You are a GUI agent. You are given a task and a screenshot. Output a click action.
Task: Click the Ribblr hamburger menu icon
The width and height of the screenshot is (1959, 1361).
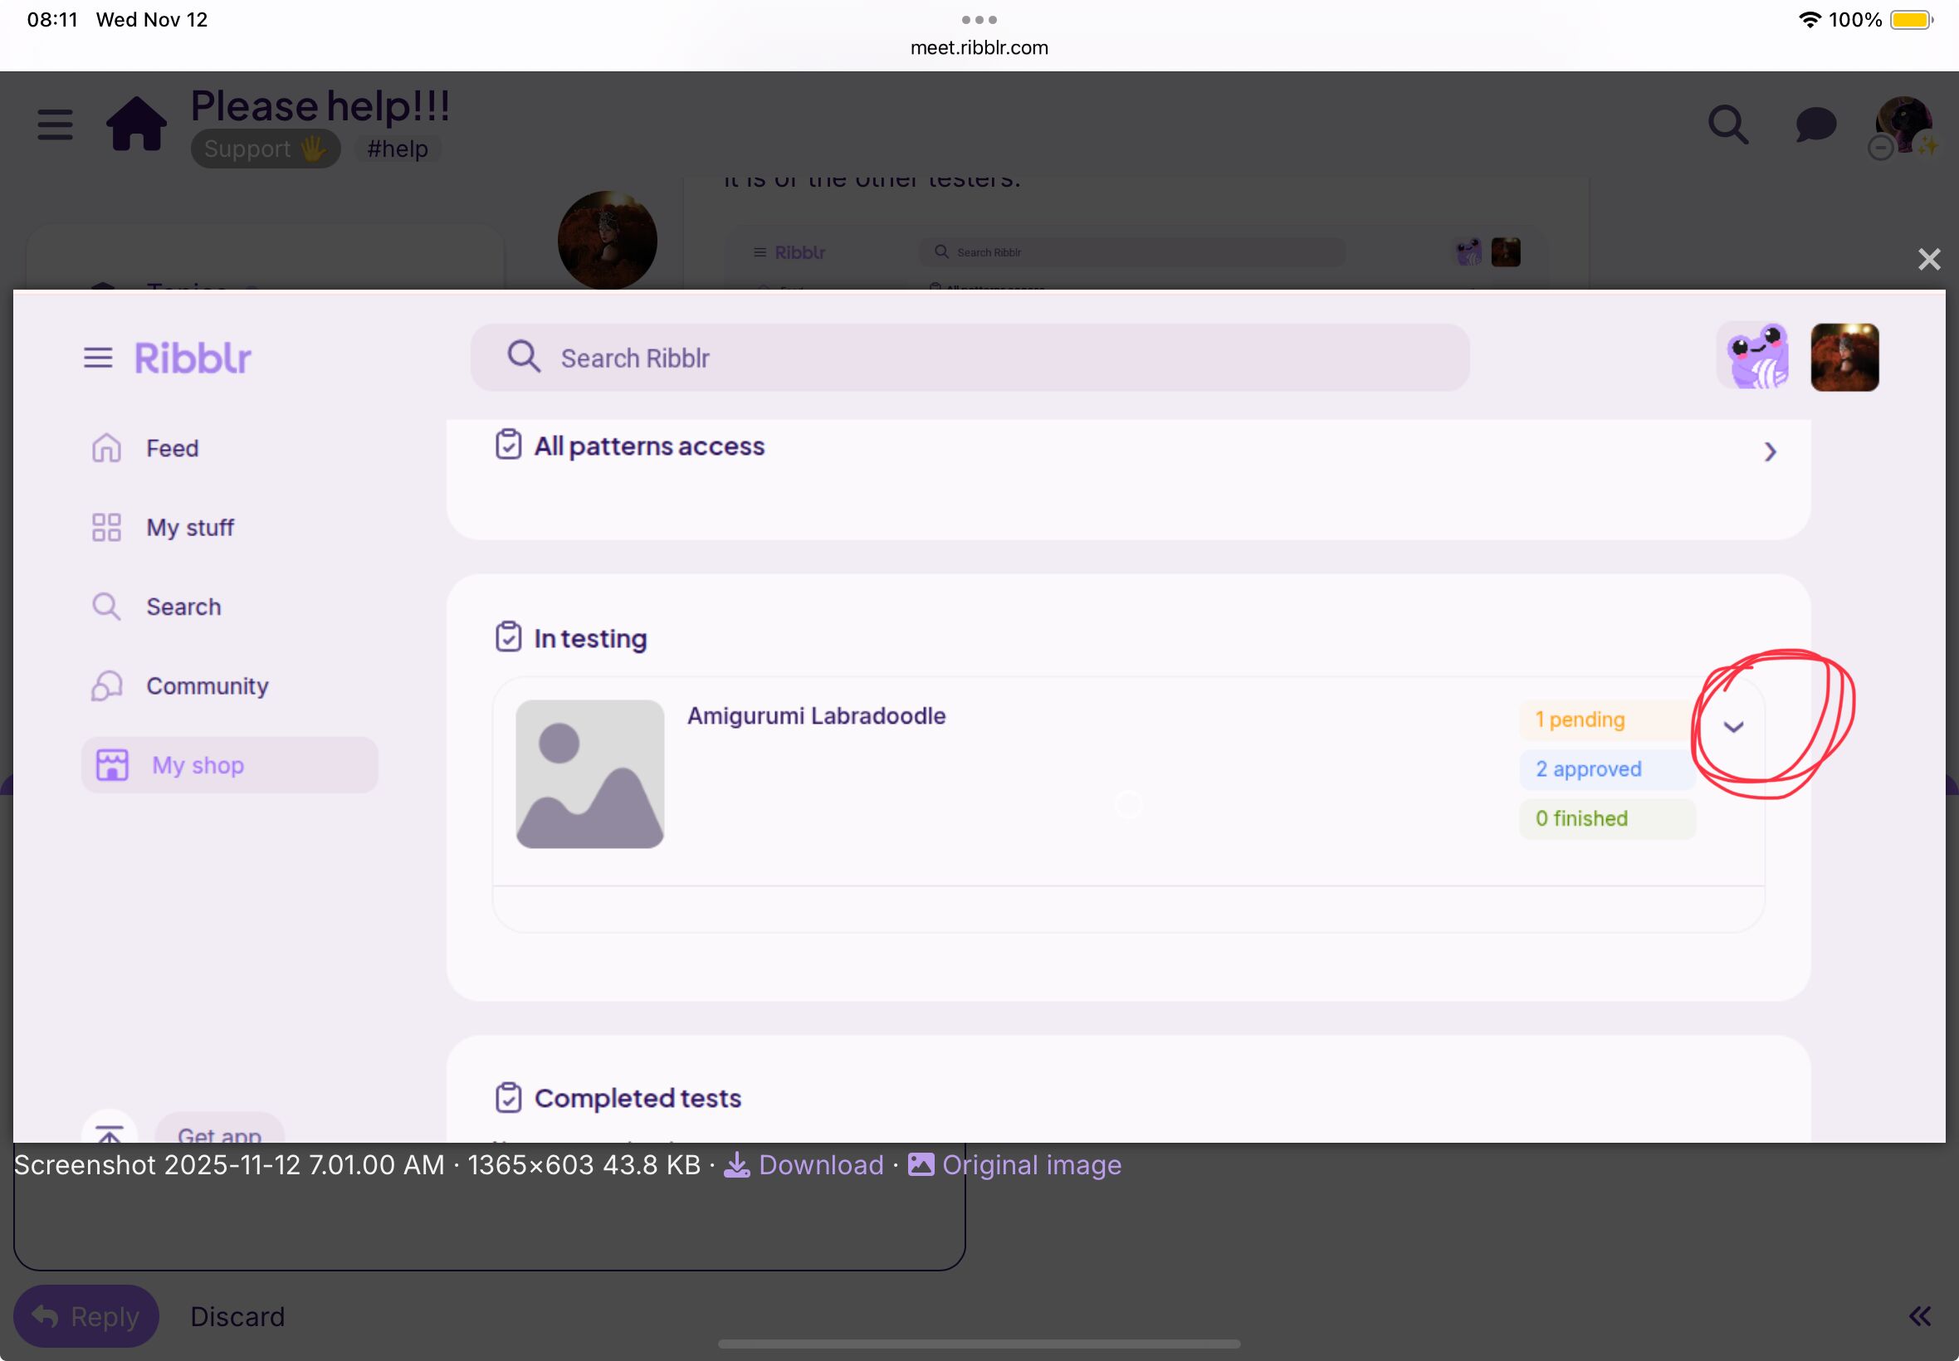(98, 359)
